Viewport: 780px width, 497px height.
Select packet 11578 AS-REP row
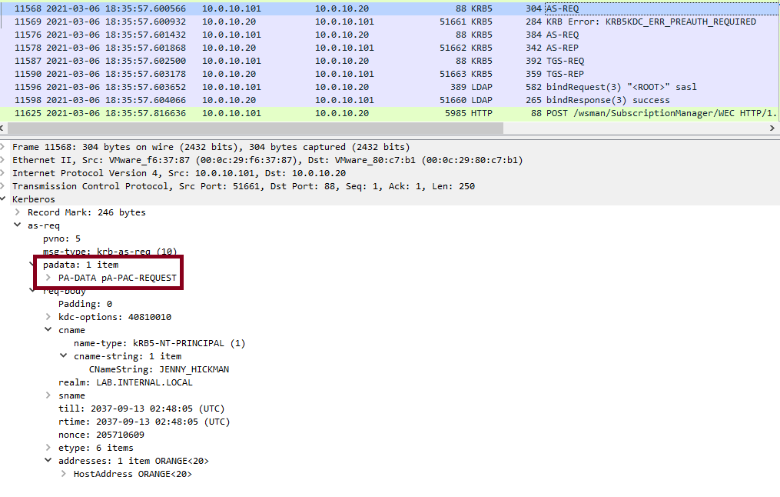(384, 48)
